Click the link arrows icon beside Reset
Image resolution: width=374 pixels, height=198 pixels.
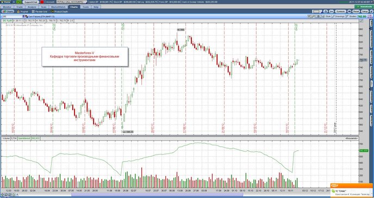pyautogui.click(x=349, y=11)
